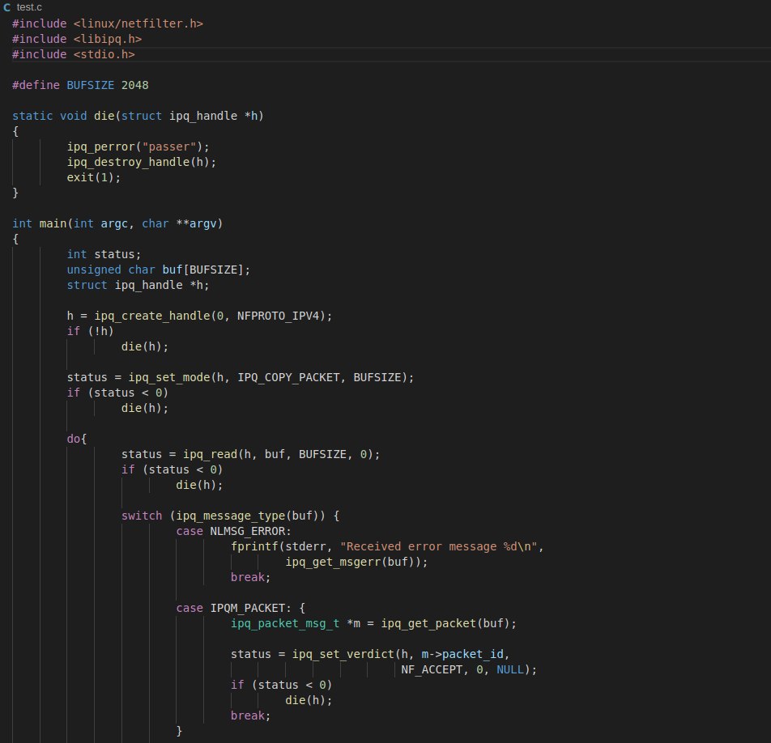Click the main function name

click(53, 223)
